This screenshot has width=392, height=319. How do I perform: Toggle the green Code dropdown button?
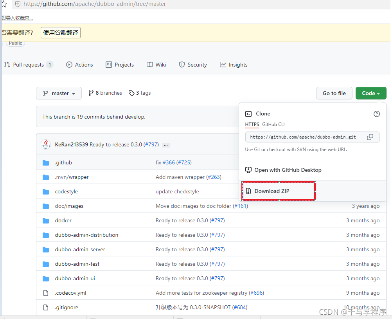(x=371, y=93)
